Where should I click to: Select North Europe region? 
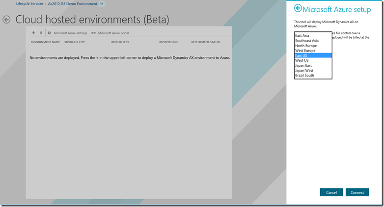(x=313, y=46)
